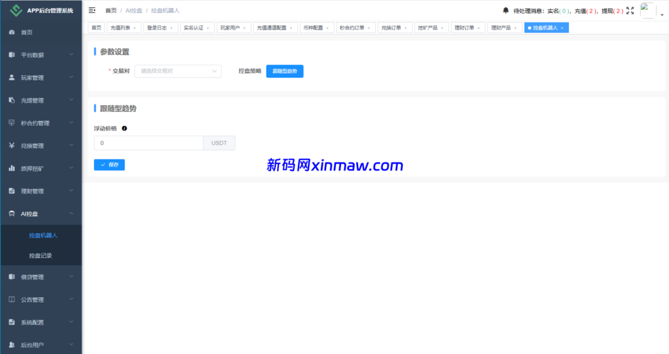Click AI控盘 in the breadcrumb
Viewport: 669px width, 354px height.
(134, 10)
